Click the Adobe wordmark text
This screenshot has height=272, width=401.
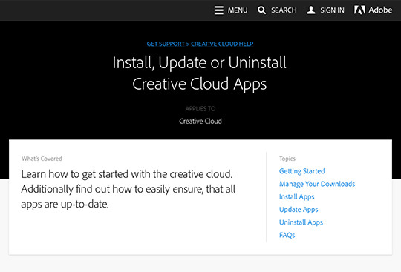tap(380, 10)
